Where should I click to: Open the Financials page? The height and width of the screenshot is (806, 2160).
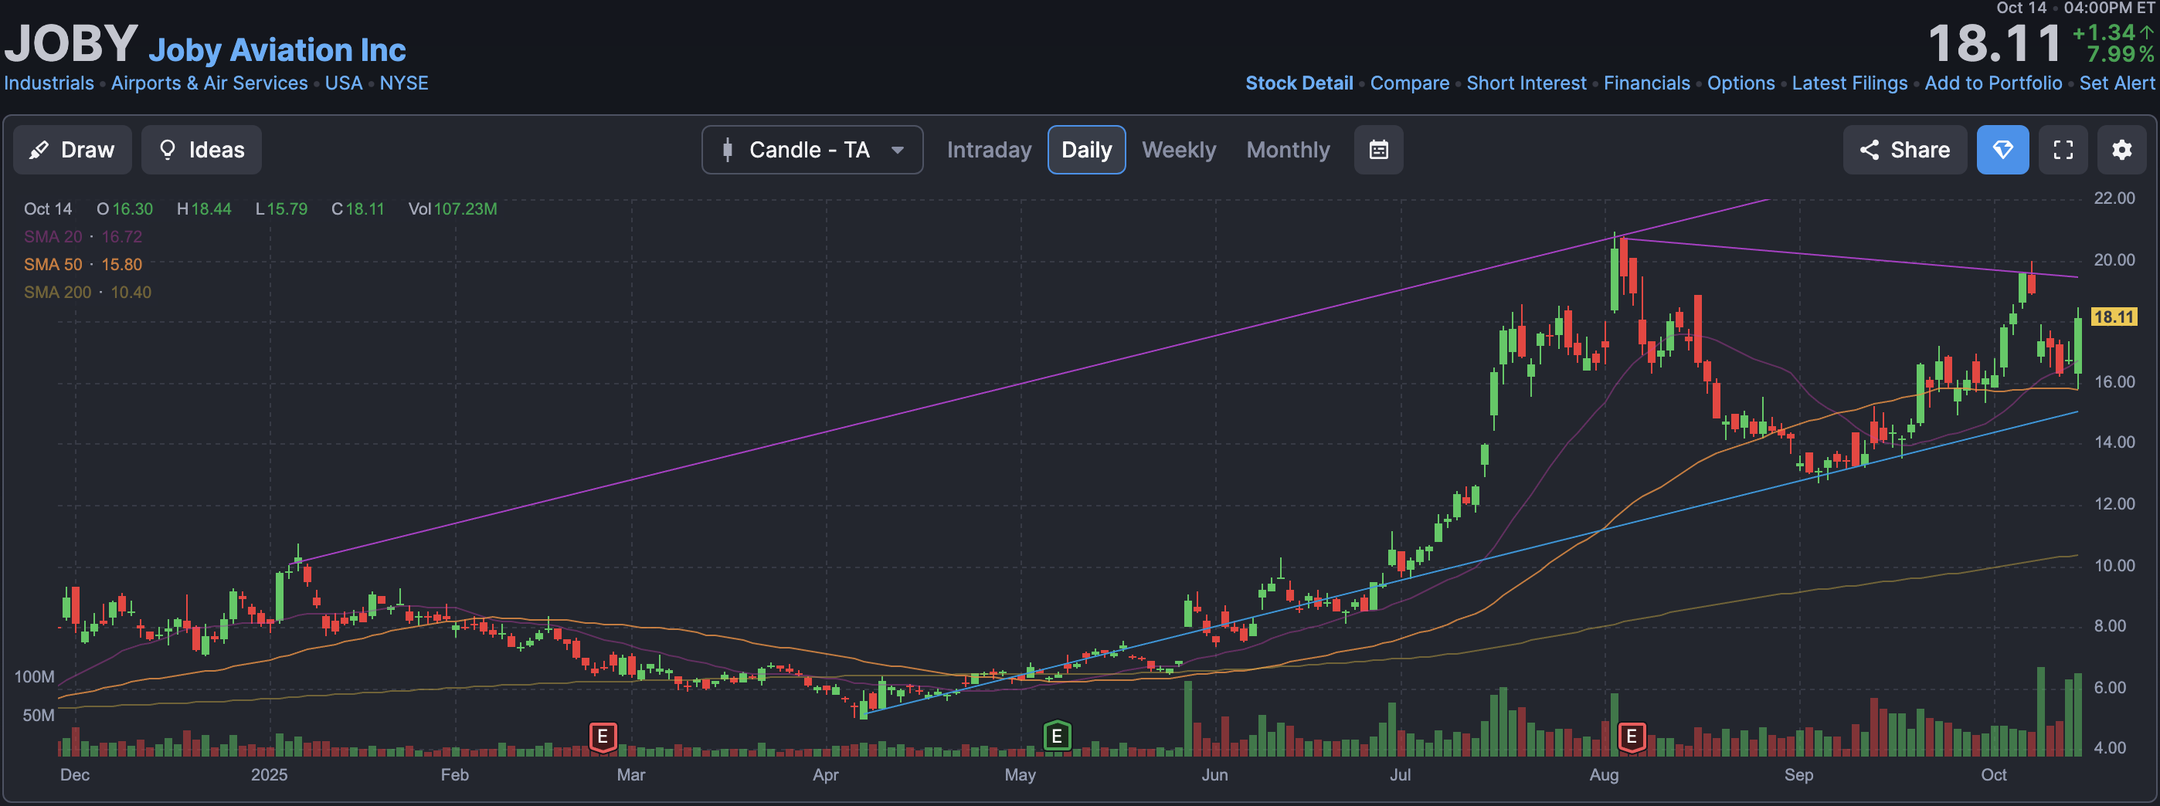tap(1646, 83)
